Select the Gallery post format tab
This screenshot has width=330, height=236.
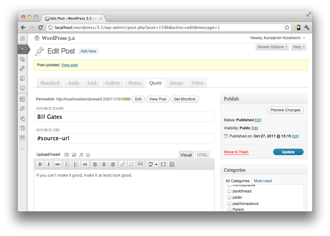click(x=113, y=83)
